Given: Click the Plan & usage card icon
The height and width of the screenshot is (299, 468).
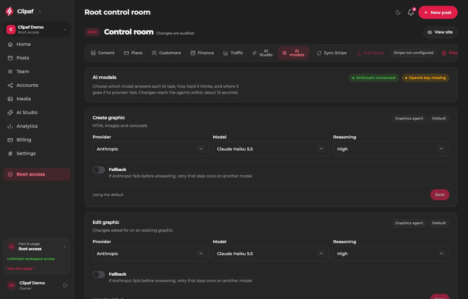Looking at the screenshot, I should 11,246.
